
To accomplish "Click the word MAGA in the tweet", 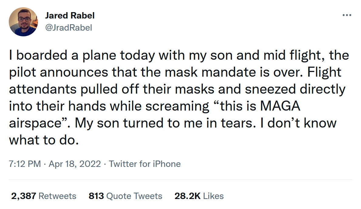I will point(280,106).
